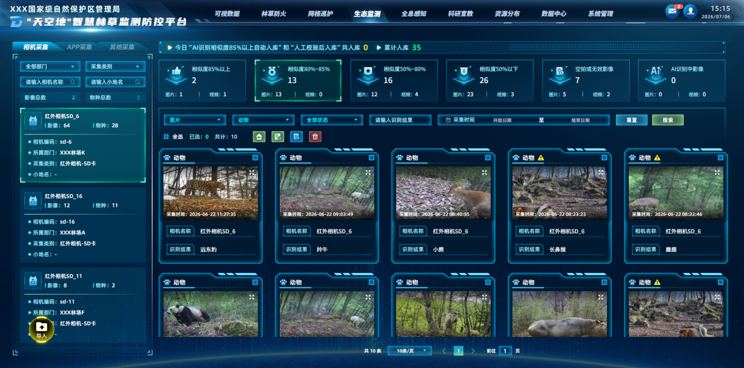Screen dimensions: 744x368
Task: Expand fullscreen on the 长鼻猴 image
Action: coord(601,172)
